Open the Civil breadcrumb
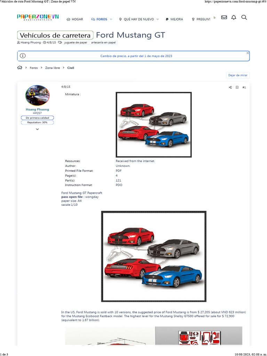 click(x=71, y=68)
